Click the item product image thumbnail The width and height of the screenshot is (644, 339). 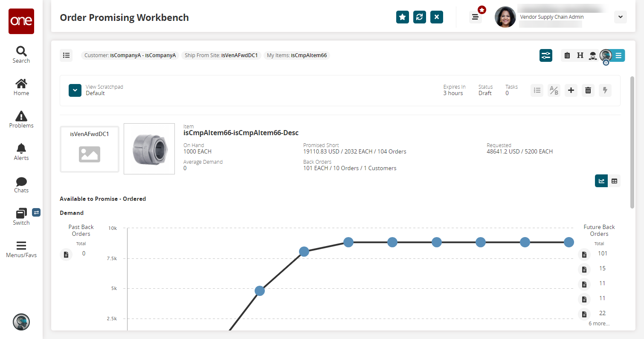tap(149, 149)
